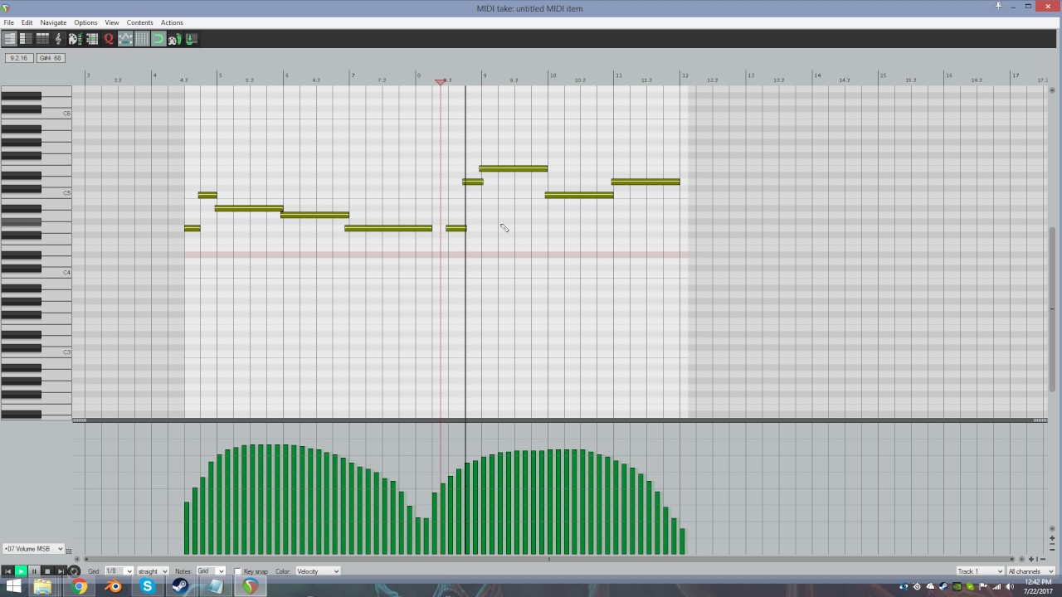Viewport: 1062px width, 597px height.
Task: Open the File menu
Action: pyautogui.click(x=8, y=22)
